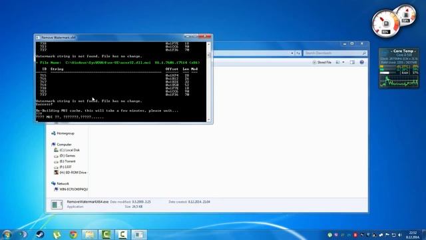Click the Core Temp usage graph
426x240 pixels.
click(399, 81)
